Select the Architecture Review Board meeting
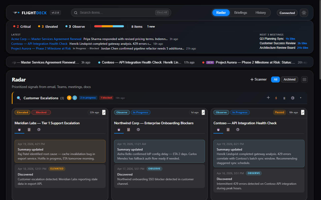Viewport: 321px width, 200px height. coord(284,48)
